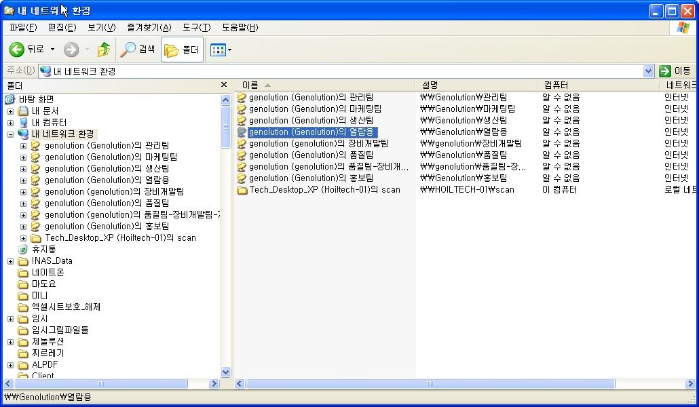Click 관리팀 share icon in file list
The height and width of the screenshot is (407, 699).
[x=242, y=97]
